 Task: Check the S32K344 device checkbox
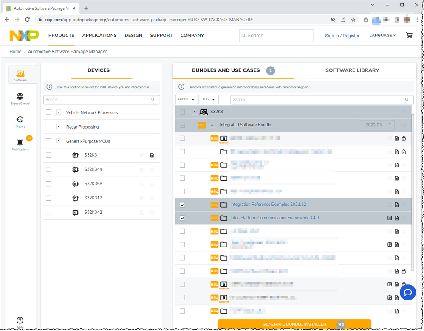(x=48, y=169)
